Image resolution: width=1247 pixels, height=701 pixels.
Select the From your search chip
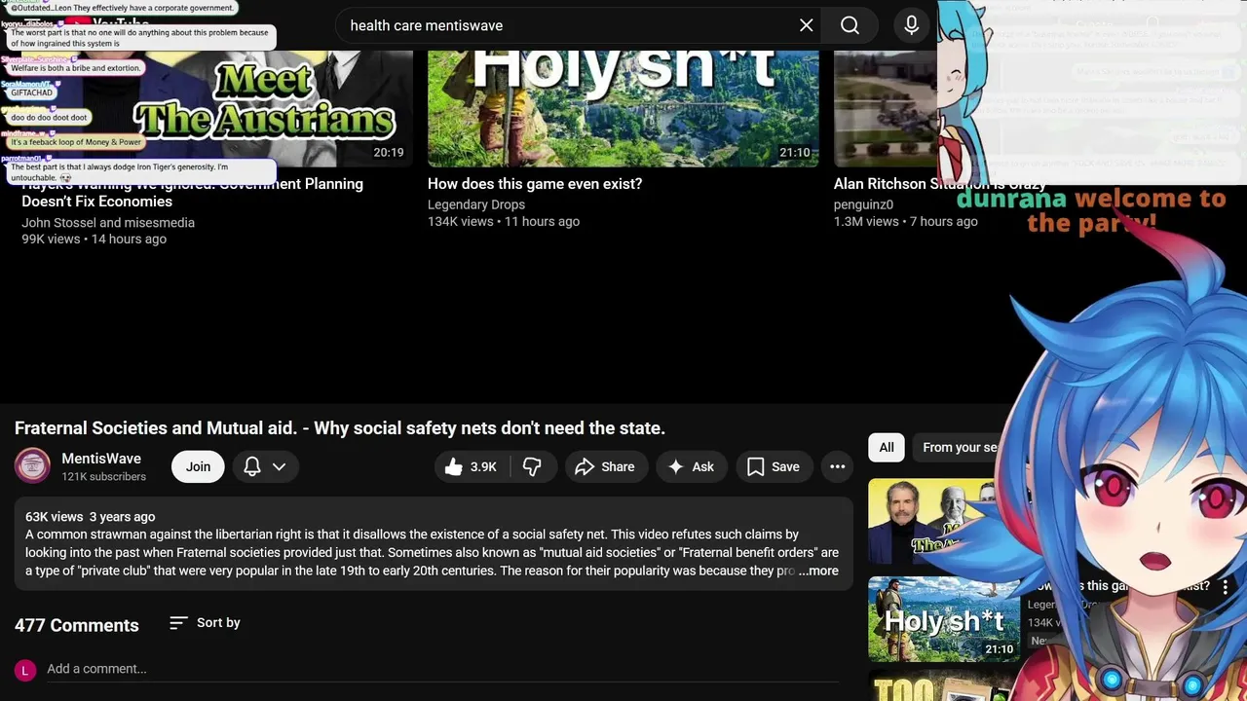click(960, 448)
